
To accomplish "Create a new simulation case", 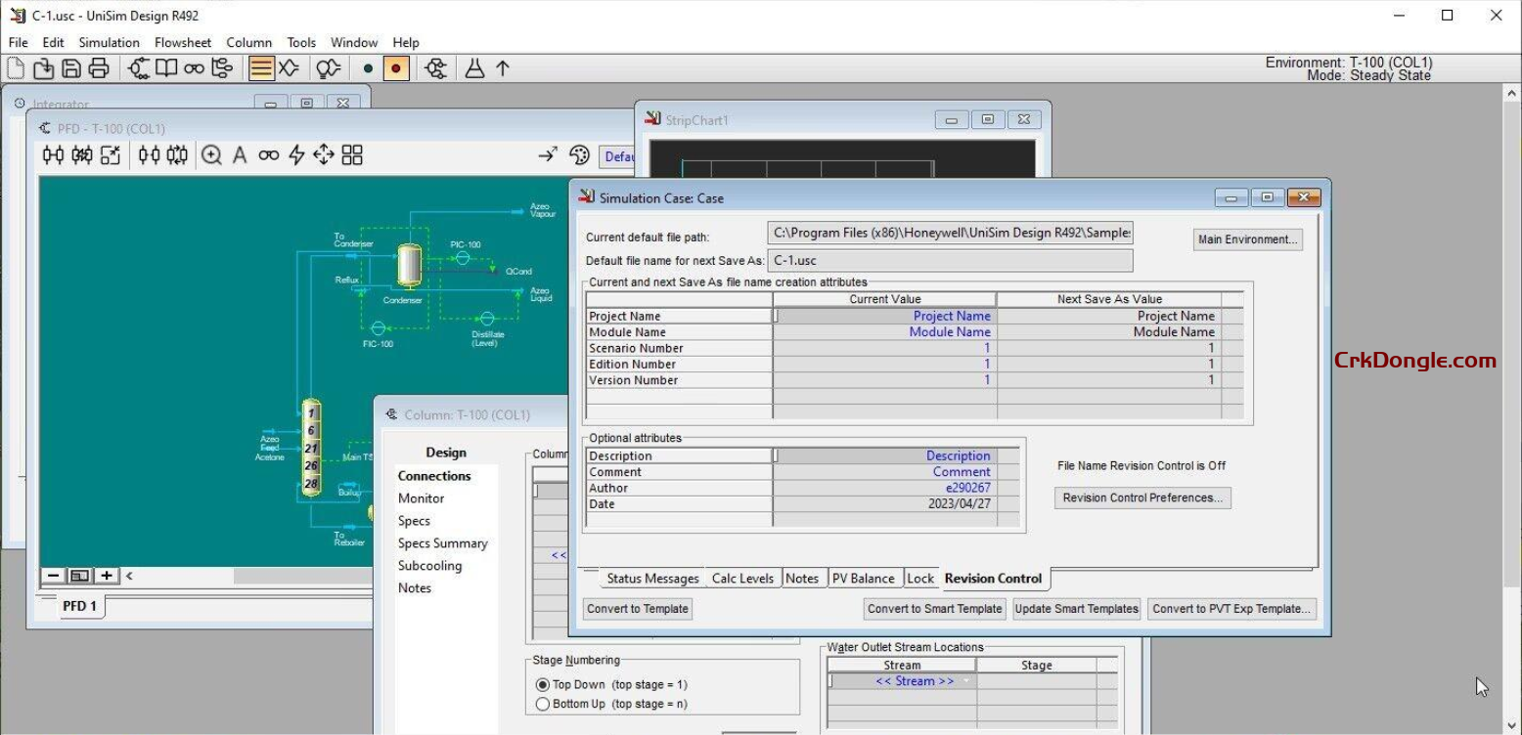I will pyautogui.click(x=14, y=67).
